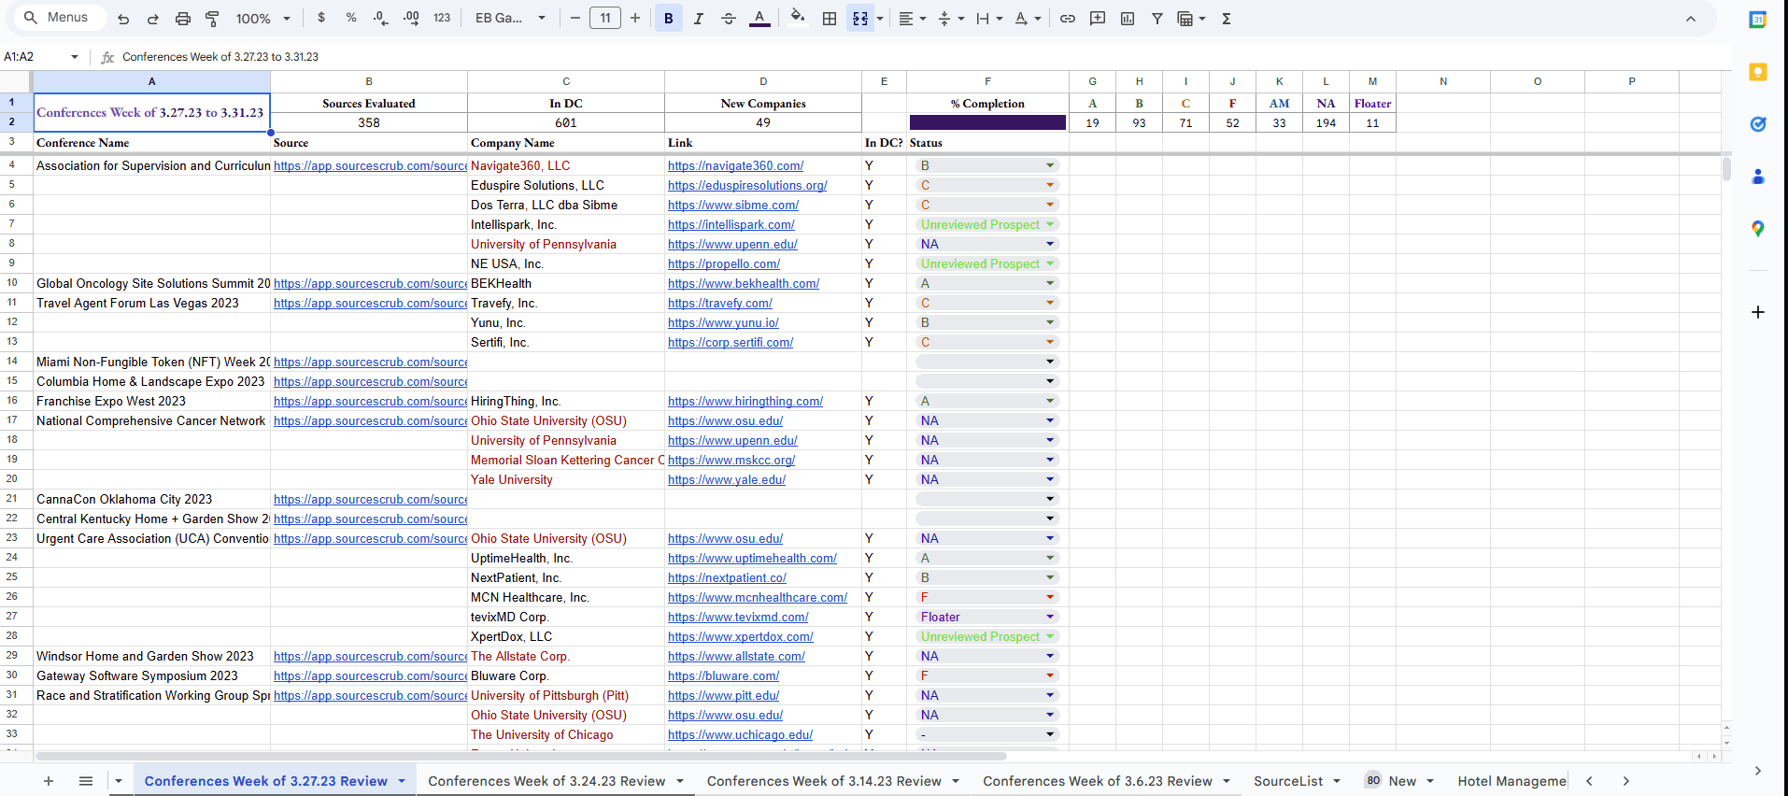The height and width of the screenshot is (796, 1788).
Task: Open text rotation dropdown
Action: tap(1027, 18)
